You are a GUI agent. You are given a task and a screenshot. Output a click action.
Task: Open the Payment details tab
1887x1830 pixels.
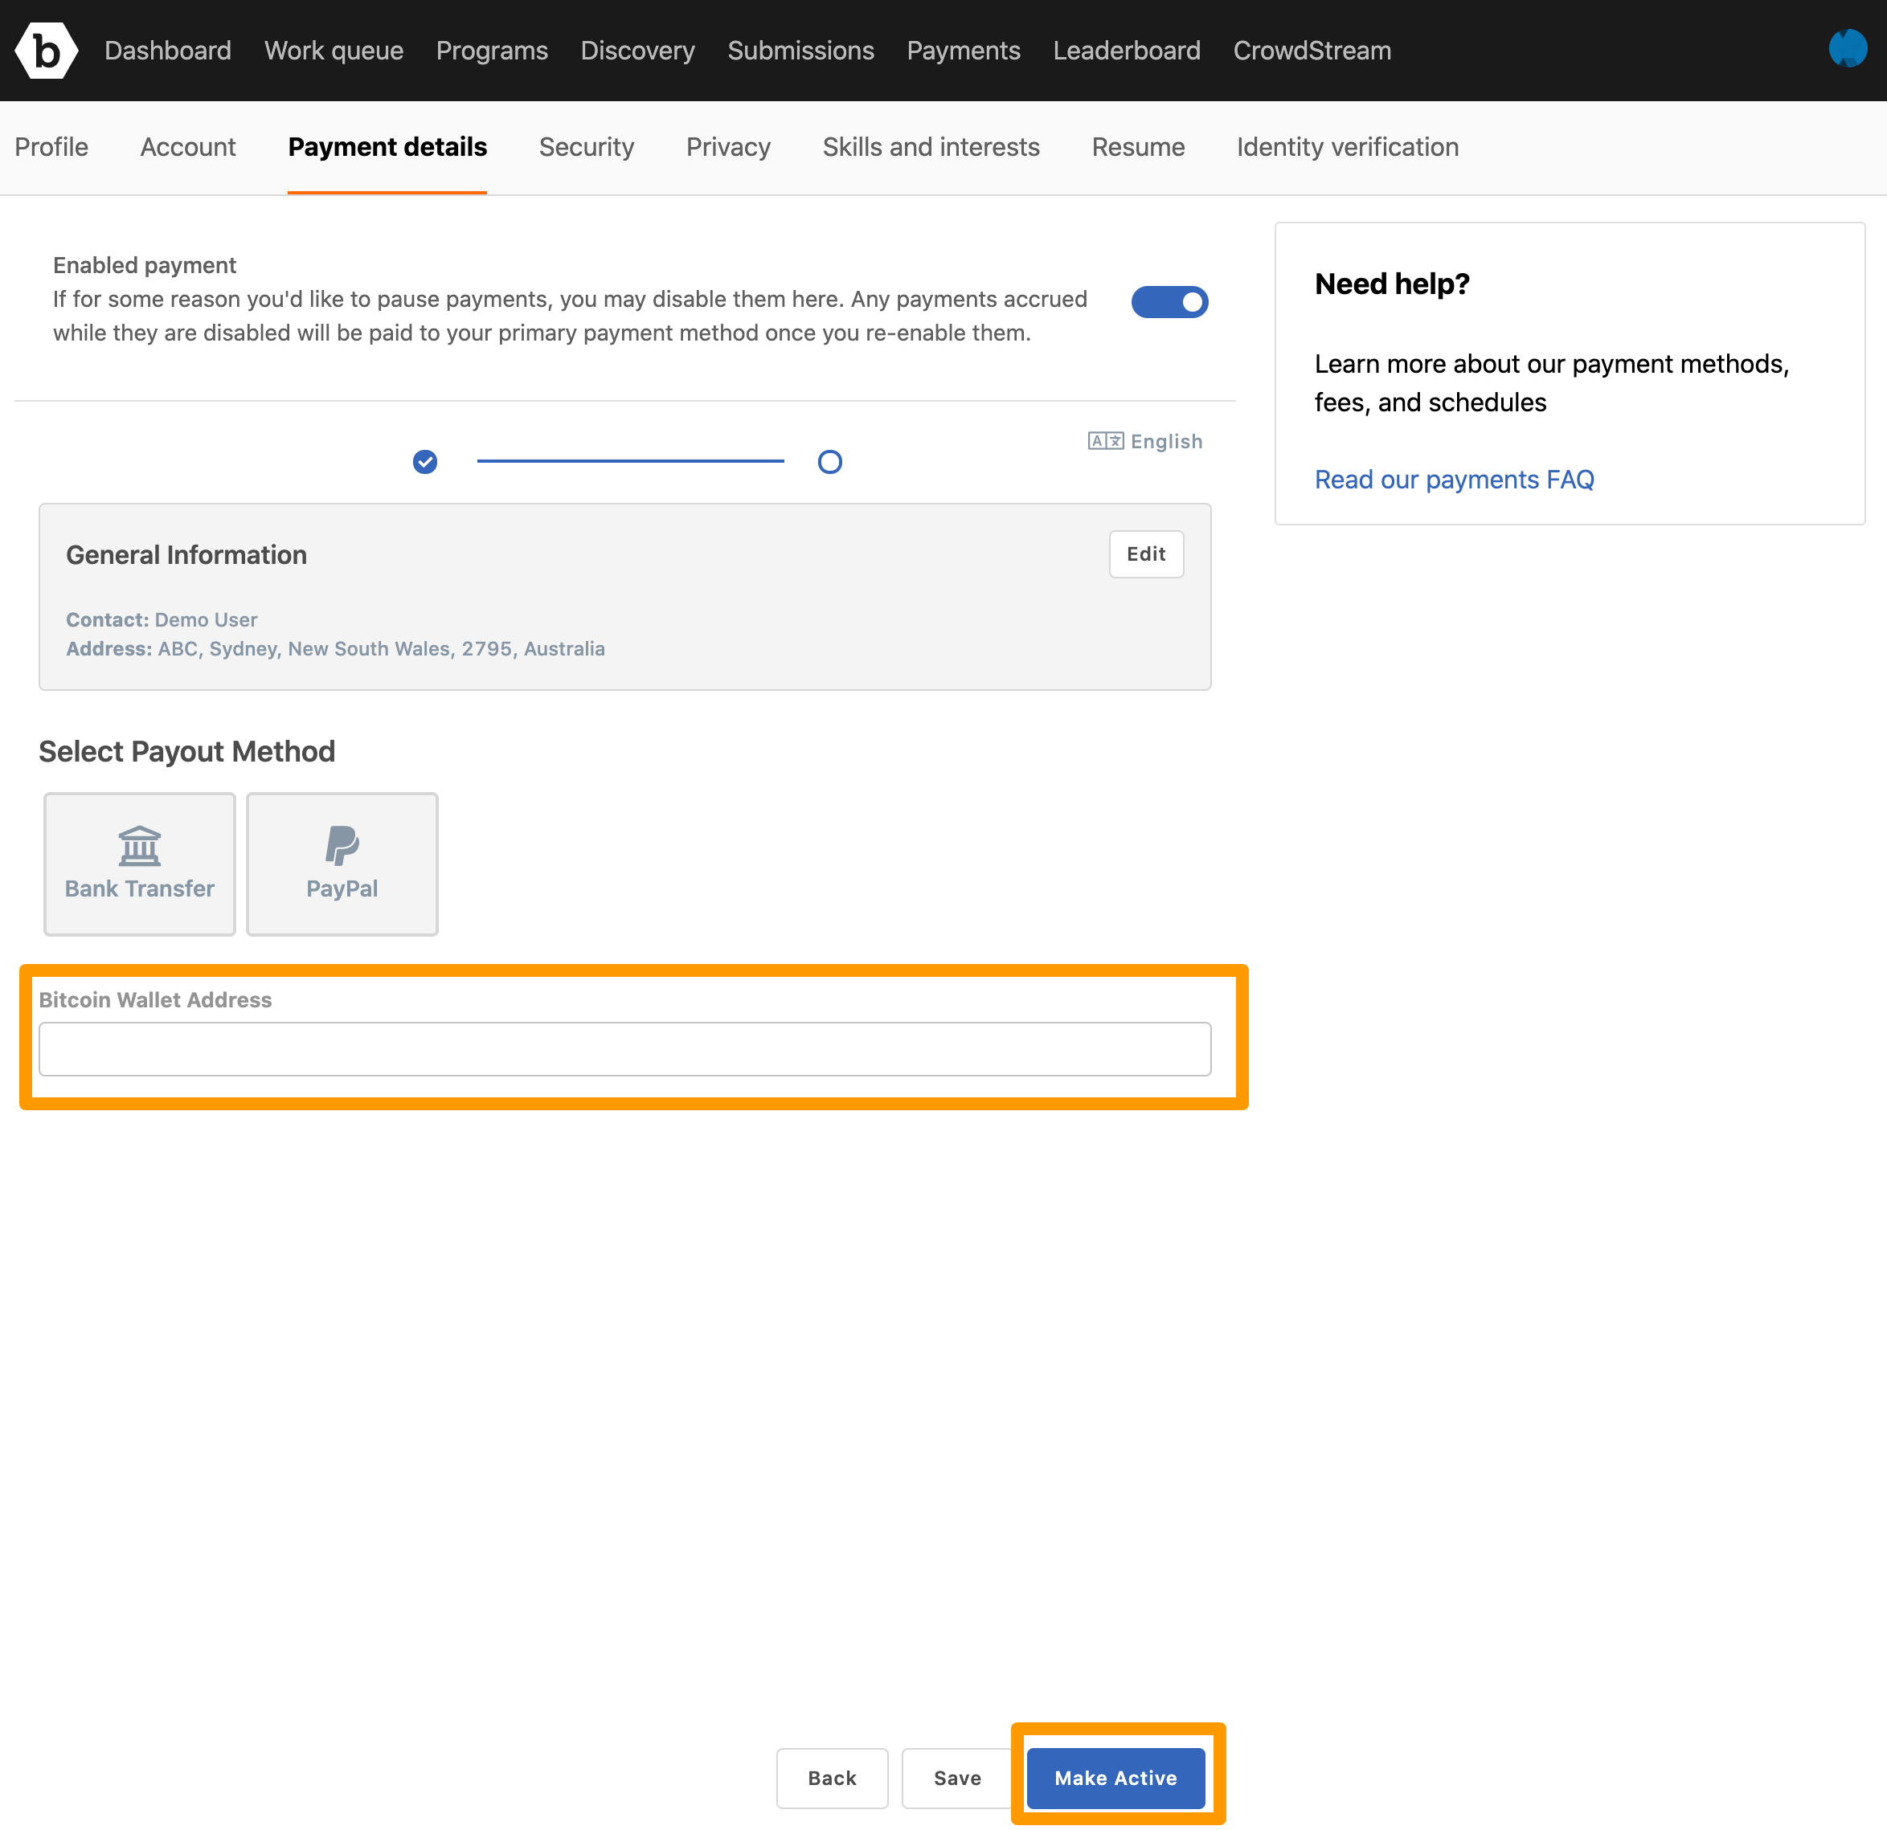point(387,148)
